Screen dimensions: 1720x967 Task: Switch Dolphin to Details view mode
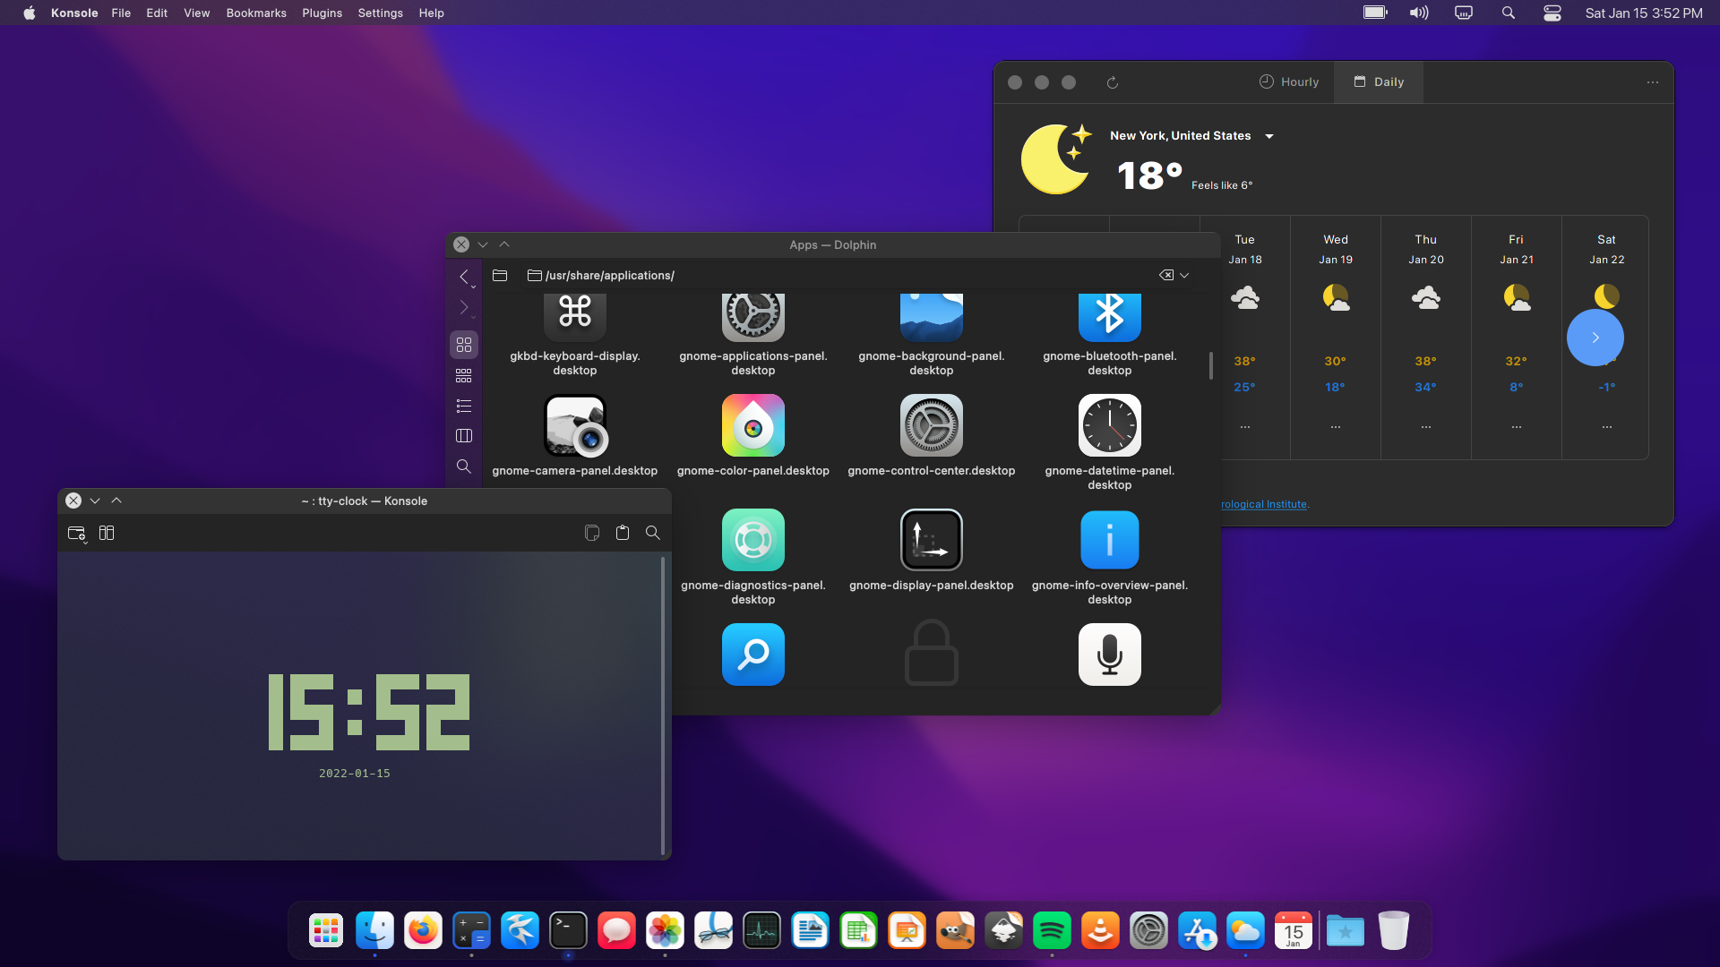pos(464,406)
